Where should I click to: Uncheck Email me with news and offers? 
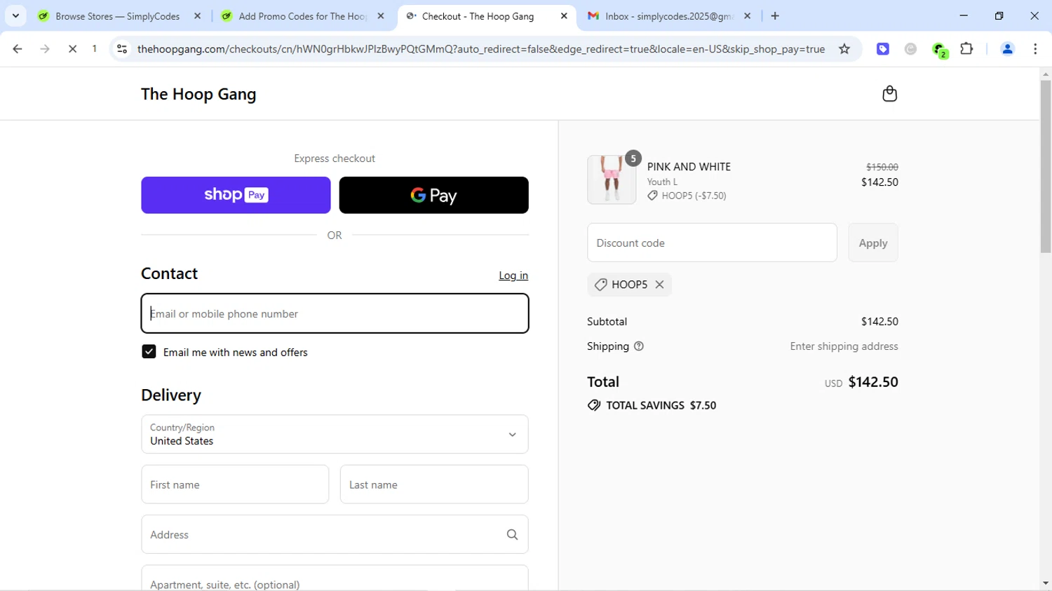(149, 352)
